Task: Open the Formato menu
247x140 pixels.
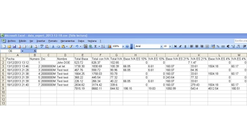Action: [53, 41]
